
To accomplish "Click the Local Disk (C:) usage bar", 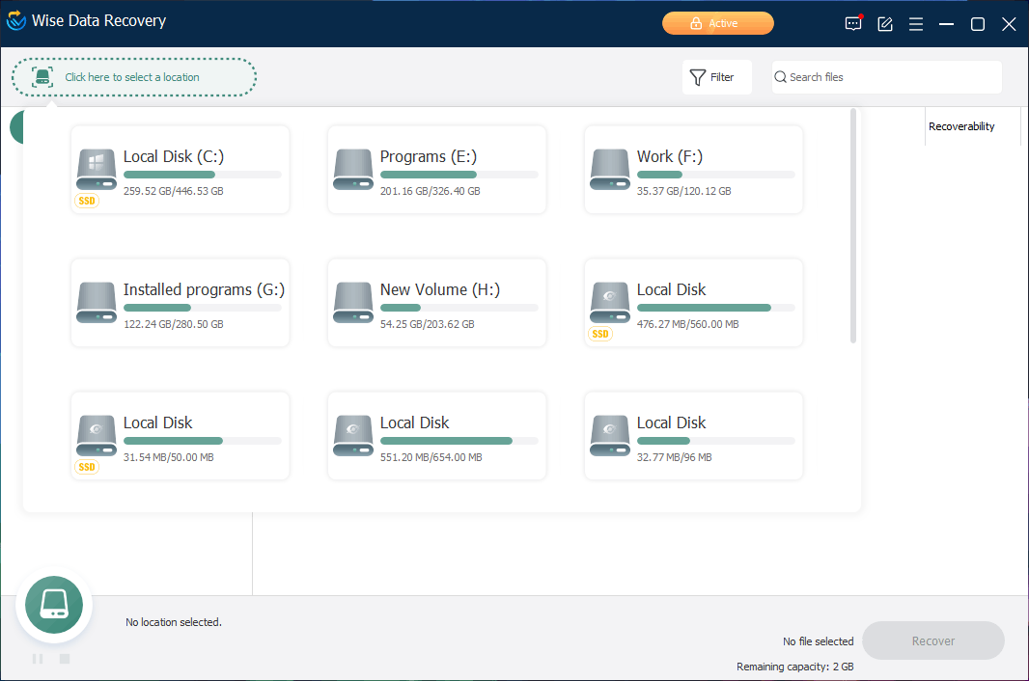I will pyautogui.click(x=202, y=175).
